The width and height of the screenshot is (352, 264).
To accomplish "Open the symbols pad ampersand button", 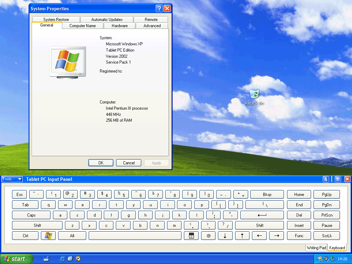I will 326,179.
